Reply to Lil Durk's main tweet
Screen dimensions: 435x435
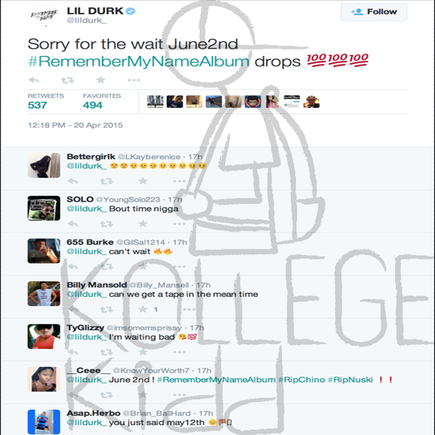(34, 80)
